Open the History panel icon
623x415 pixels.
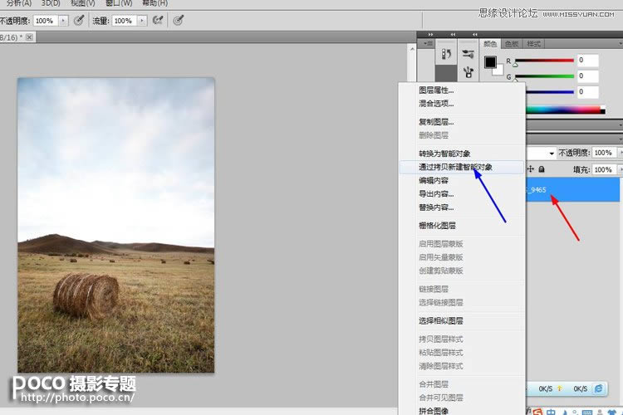446,54
